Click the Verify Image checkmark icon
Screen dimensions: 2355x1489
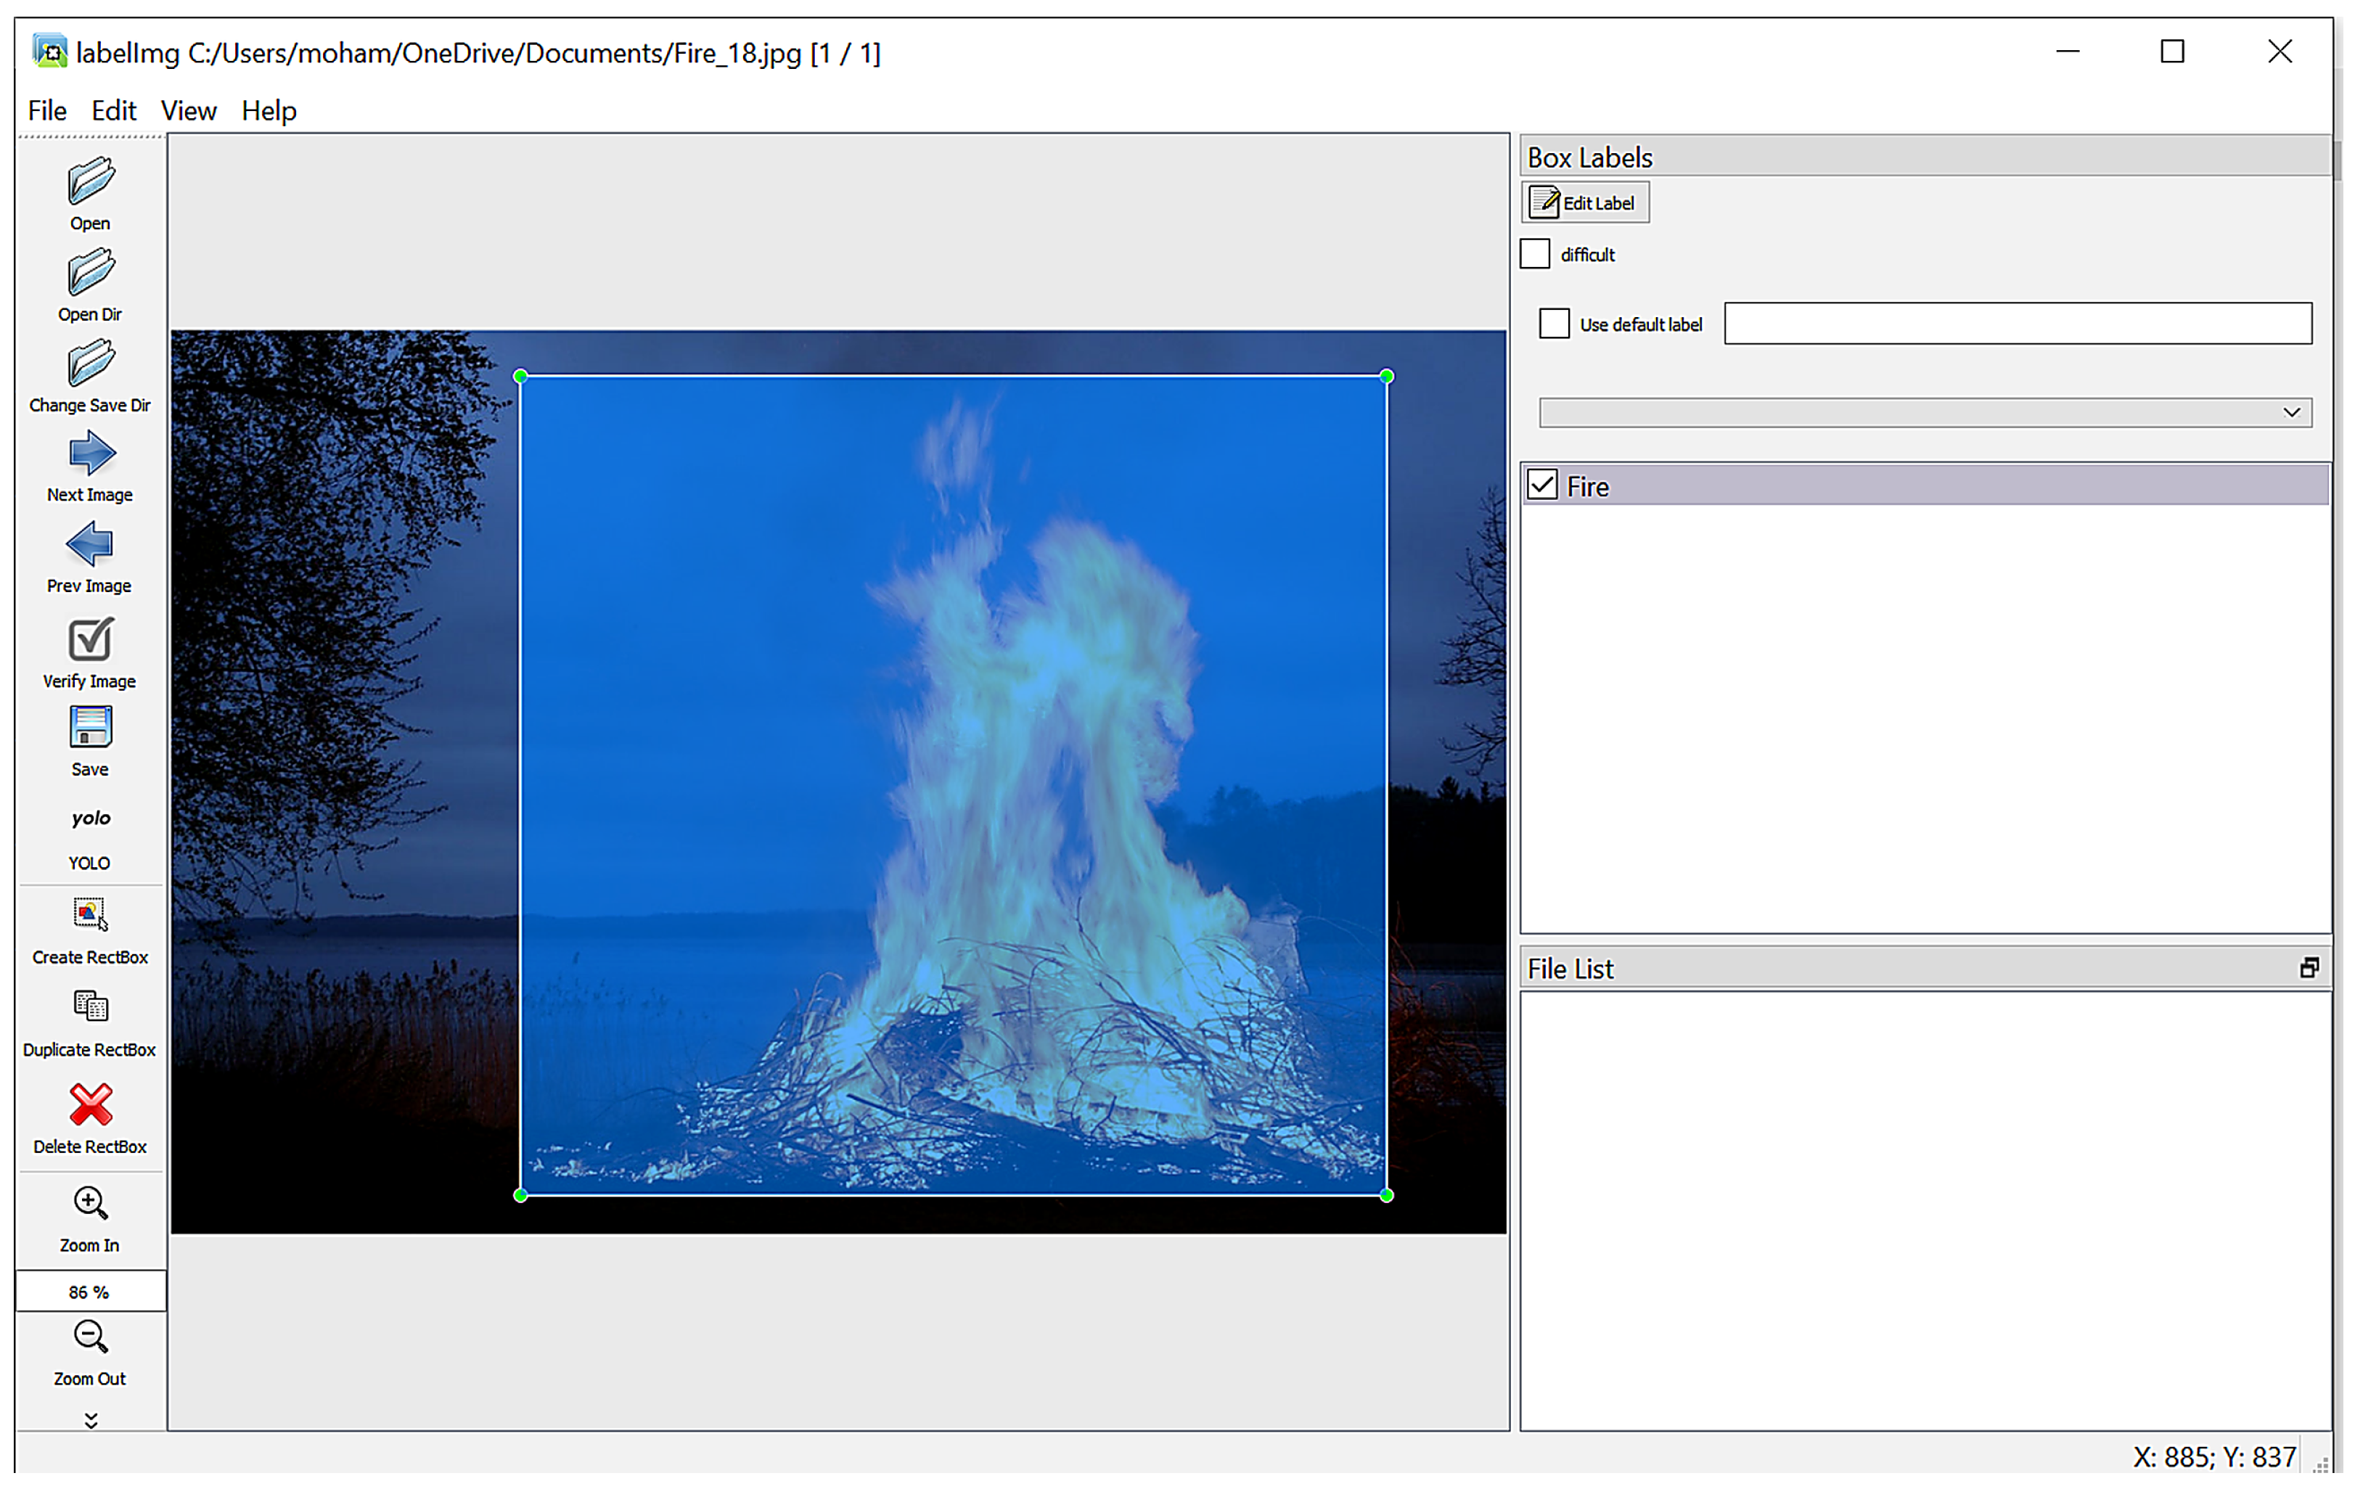pos(90,641)
